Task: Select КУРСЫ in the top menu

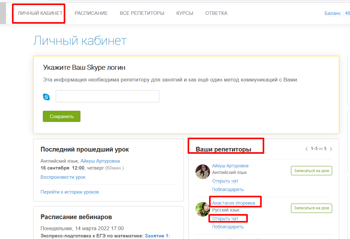Action: (x=184, y=13)
